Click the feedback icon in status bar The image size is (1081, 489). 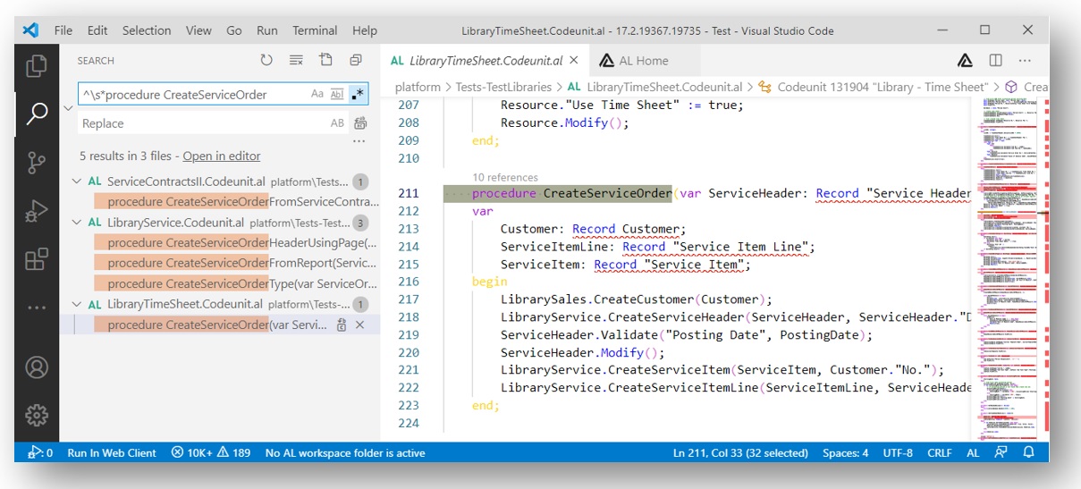pyautogui.click(x=1001, y=452)
